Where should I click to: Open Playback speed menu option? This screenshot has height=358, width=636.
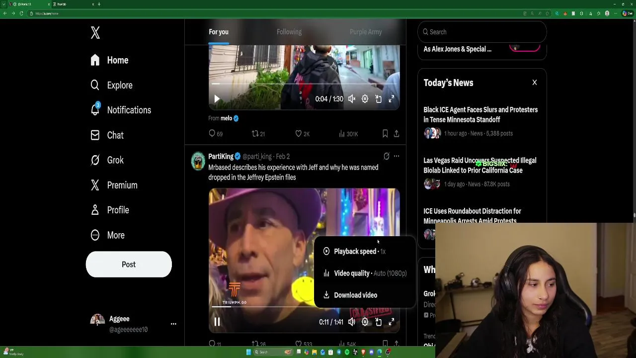coord(364,252)
